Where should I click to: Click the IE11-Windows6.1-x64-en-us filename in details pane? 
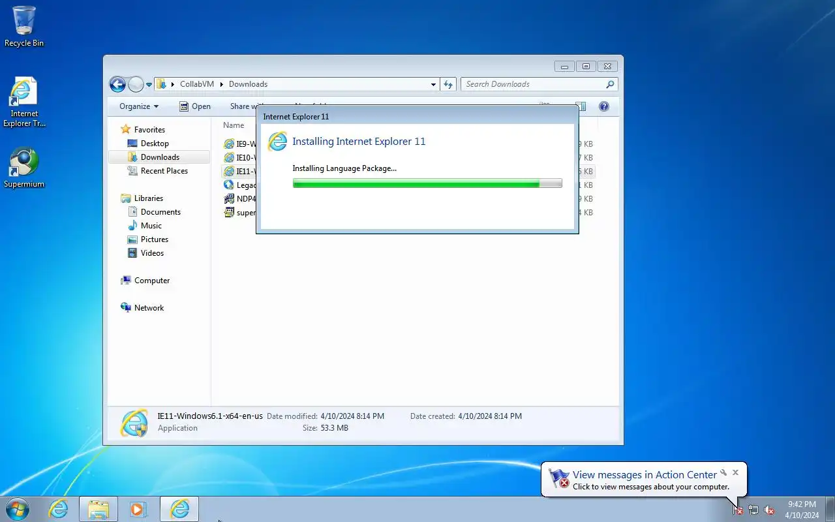[x=210, y=416]
